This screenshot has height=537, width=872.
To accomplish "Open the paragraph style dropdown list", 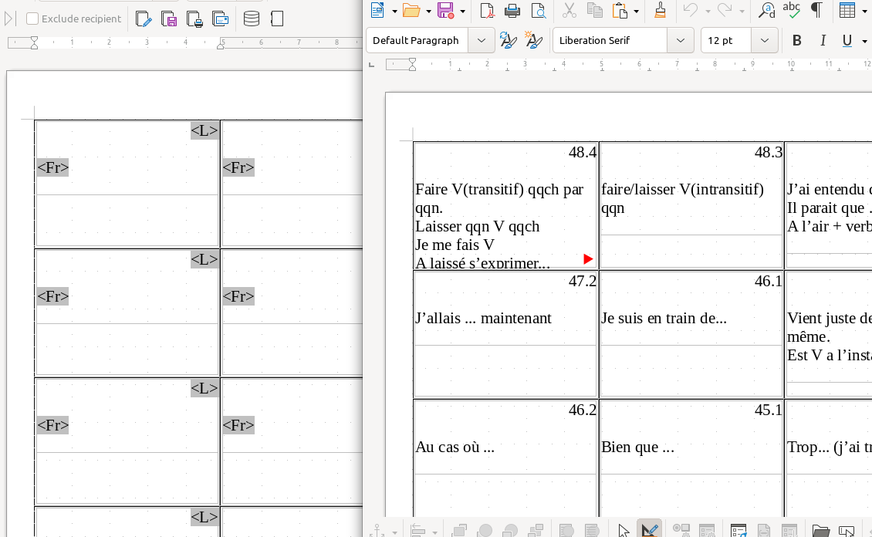I will pos(482,41).
